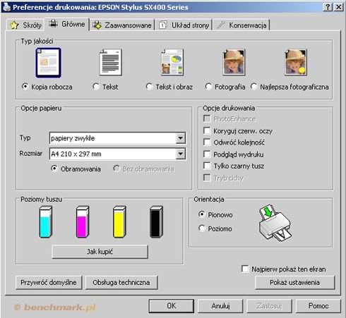The height and width of the screenshot is (318, 346).
Task: Enable Podgląd wydruku checkbox
Action: [207, 154]
